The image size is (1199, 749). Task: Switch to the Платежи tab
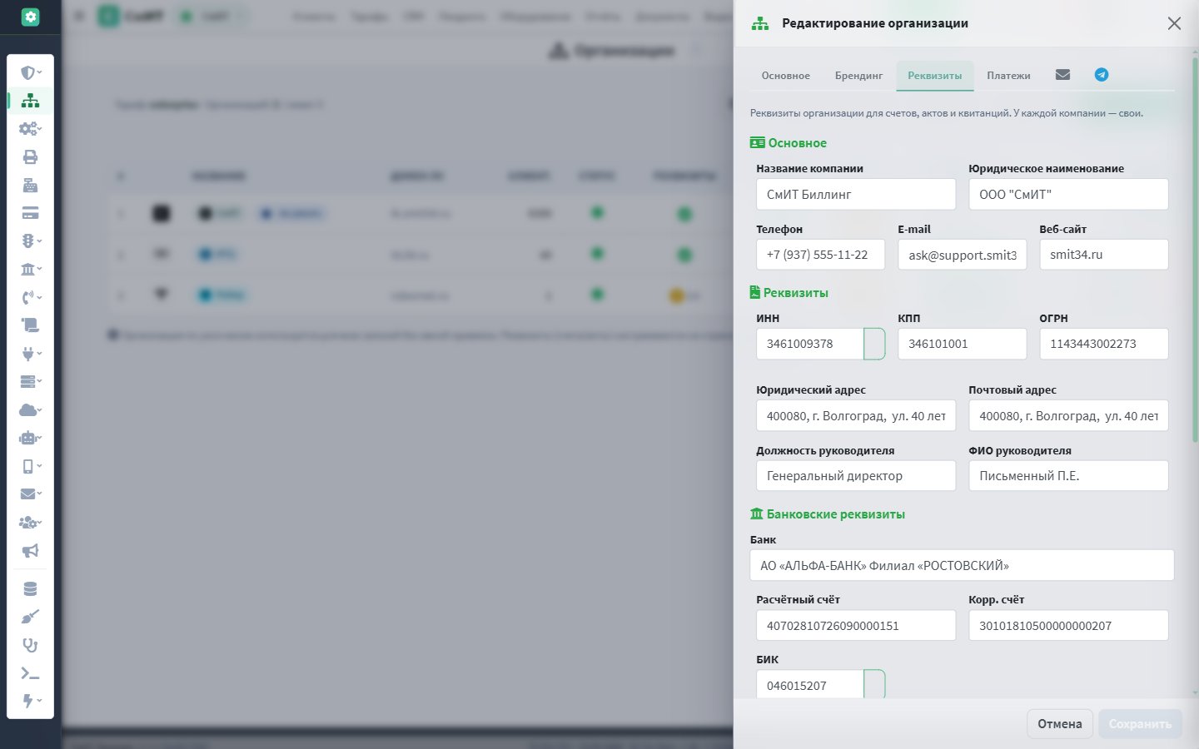1008,76
